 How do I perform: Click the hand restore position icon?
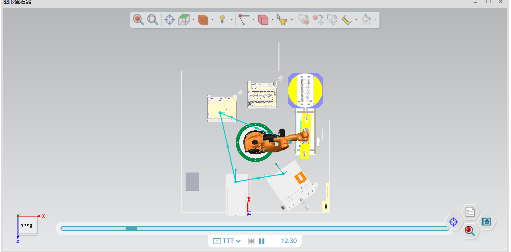tap(332, 20)
